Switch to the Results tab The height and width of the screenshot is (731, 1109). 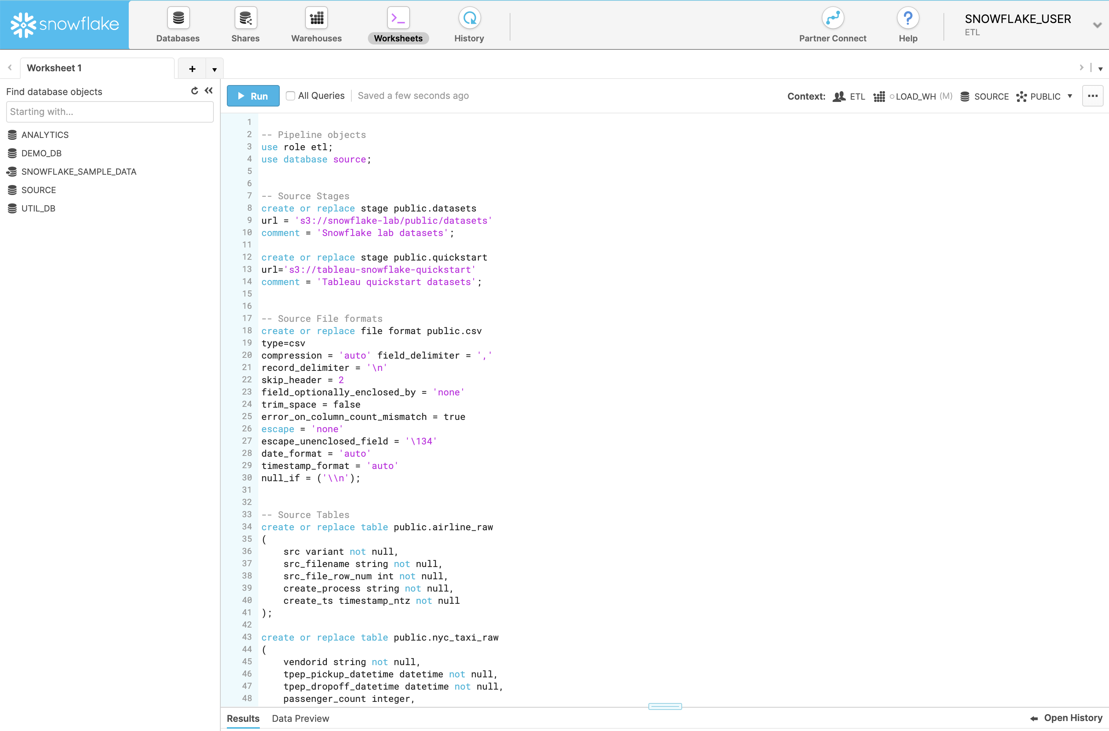(x=243, y=718)
